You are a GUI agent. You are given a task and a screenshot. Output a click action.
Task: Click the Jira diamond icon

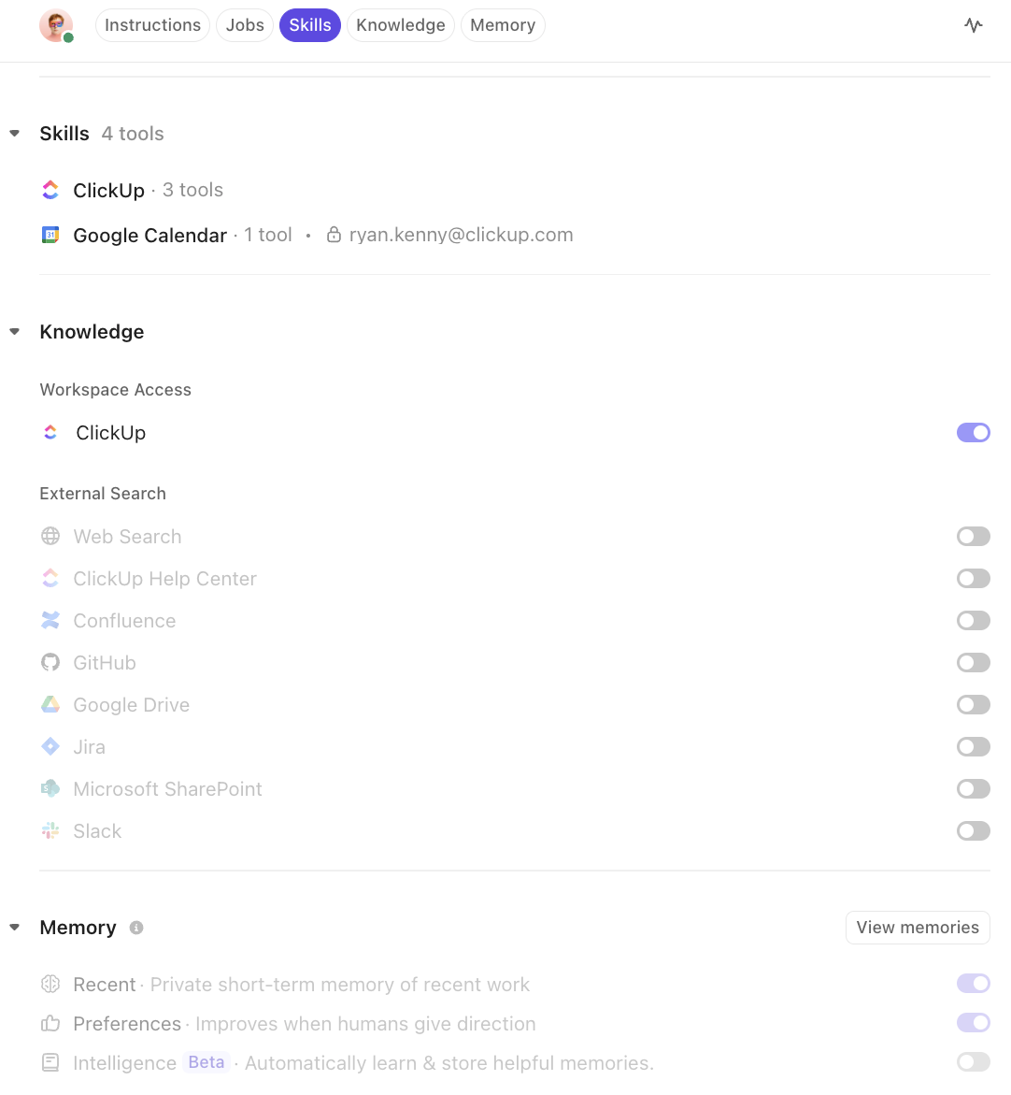pos(50,747)
